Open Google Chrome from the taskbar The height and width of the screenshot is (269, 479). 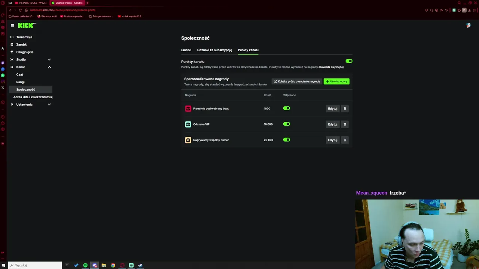coord(113,265)
